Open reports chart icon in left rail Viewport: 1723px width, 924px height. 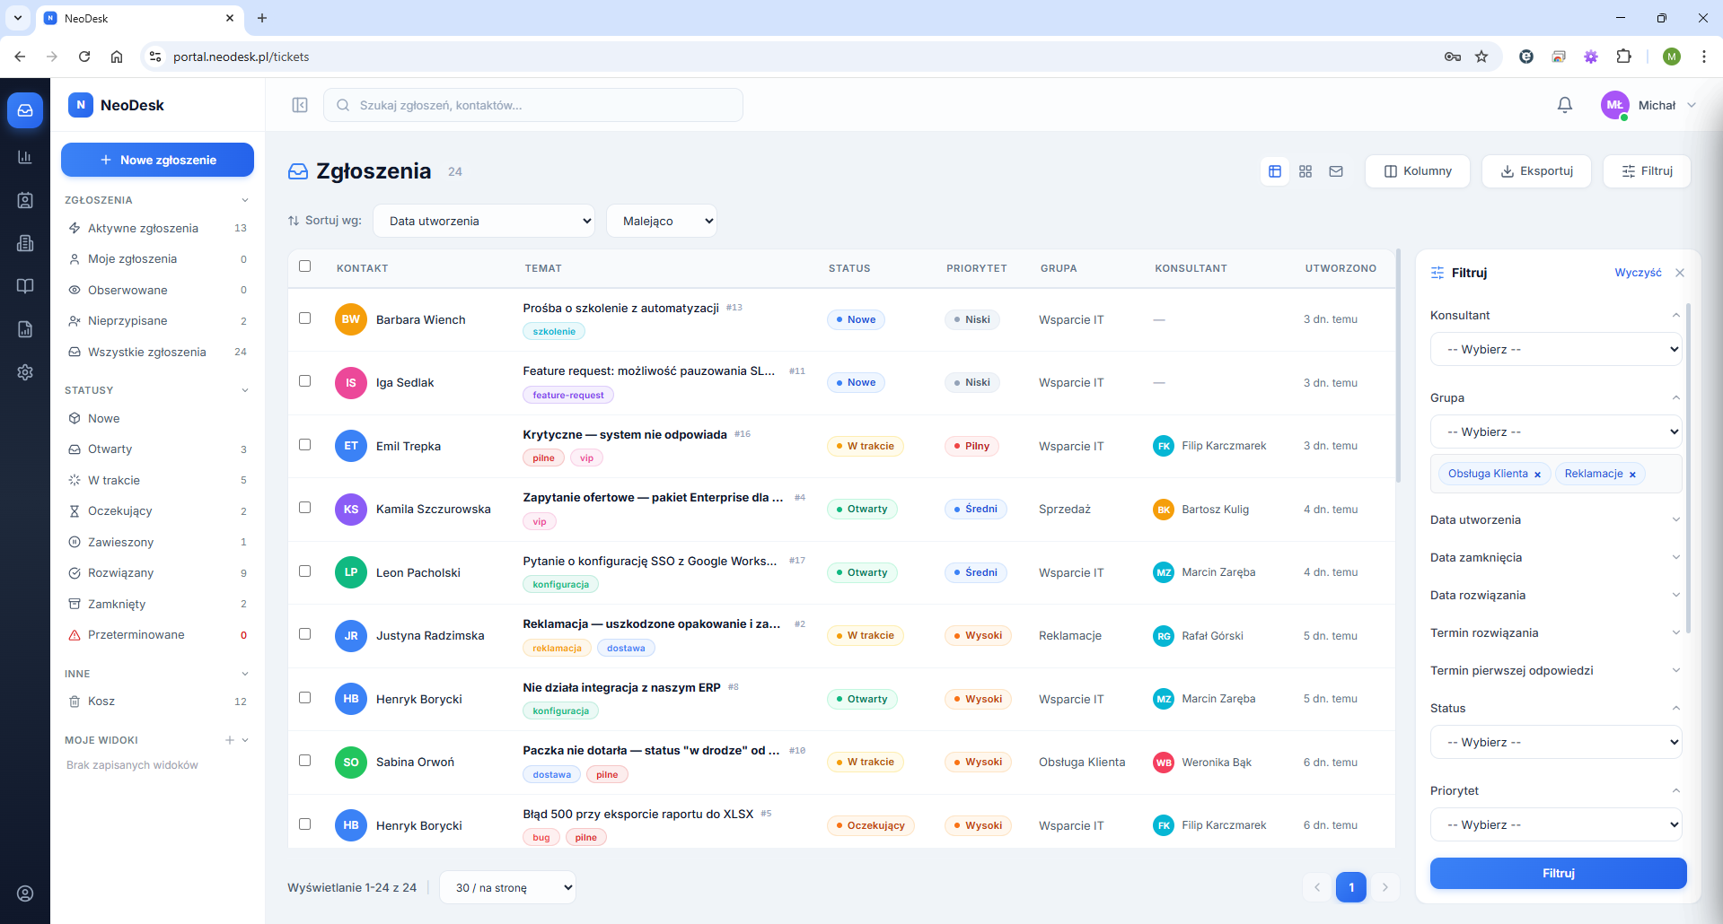coord(25,157)
